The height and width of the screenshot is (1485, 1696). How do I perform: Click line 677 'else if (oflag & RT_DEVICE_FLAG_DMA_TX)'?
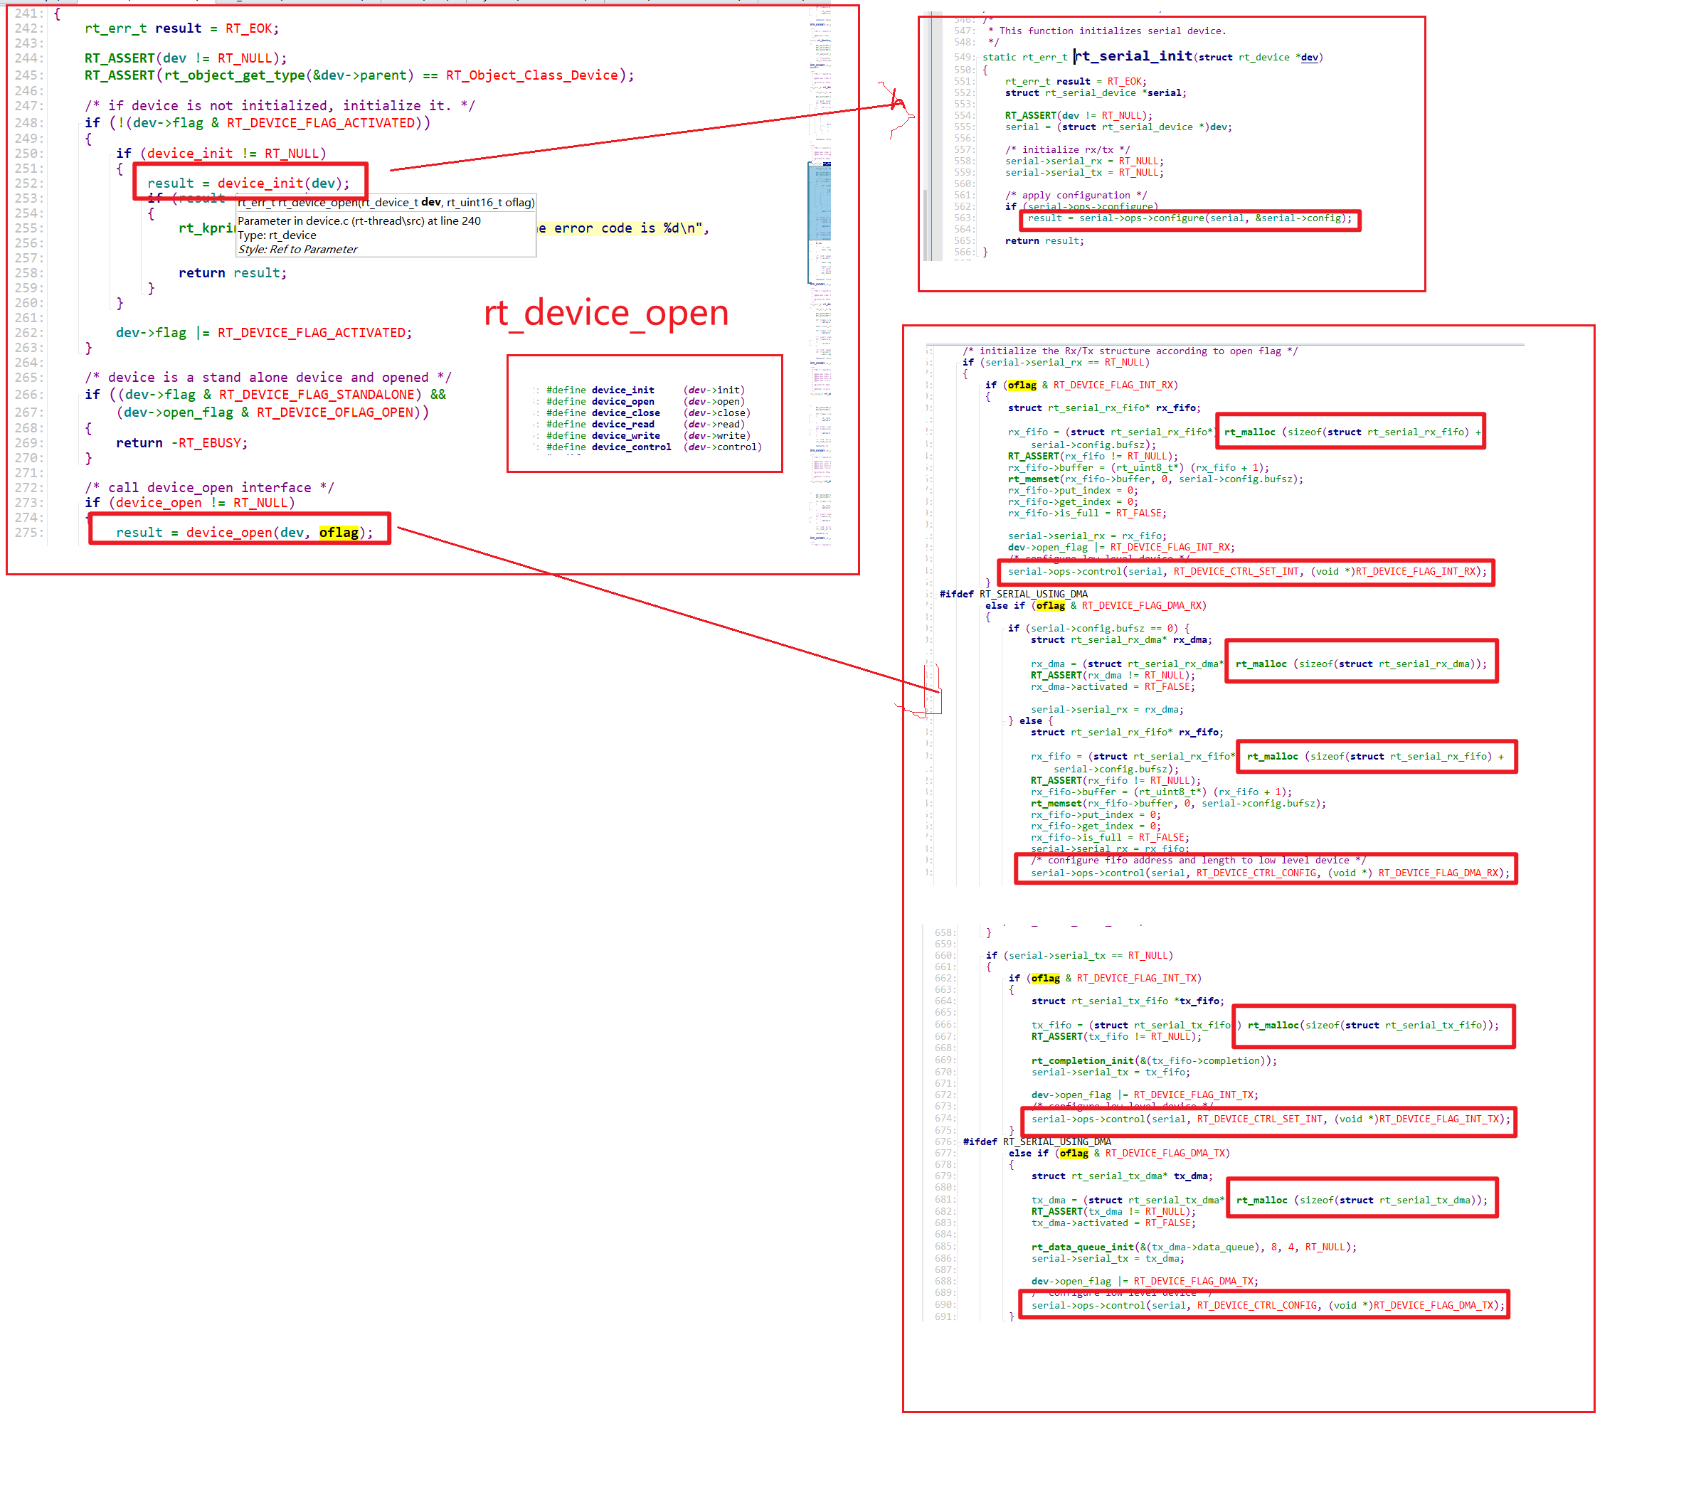(x=1119, y=1154)
